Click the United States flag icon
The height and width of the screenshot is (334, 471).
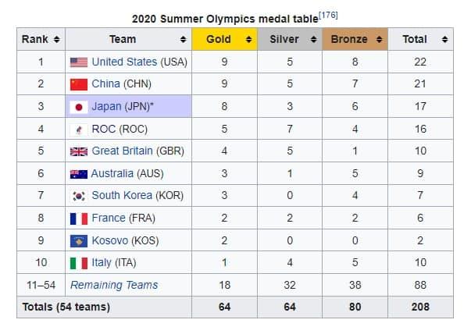tap(79, 62)
